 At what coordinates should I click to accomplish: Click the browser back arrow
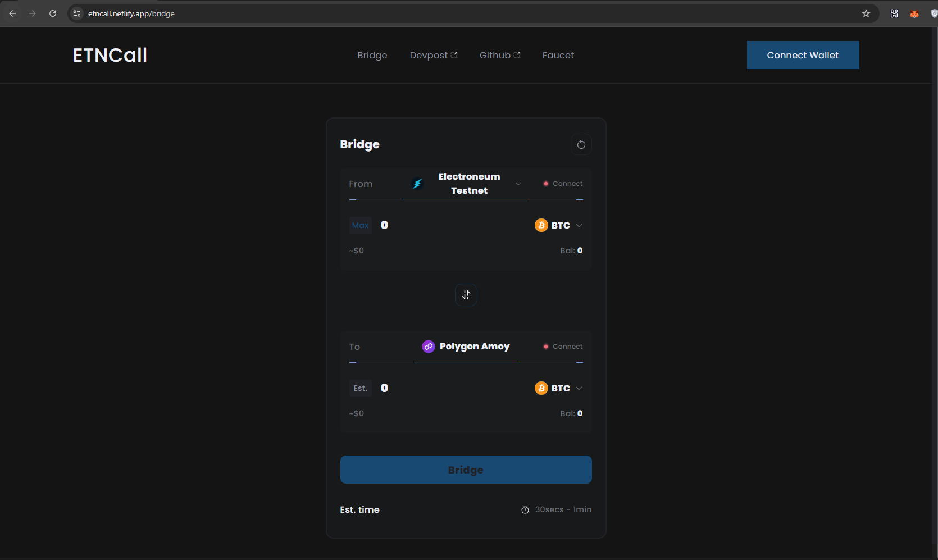point(12,13)
